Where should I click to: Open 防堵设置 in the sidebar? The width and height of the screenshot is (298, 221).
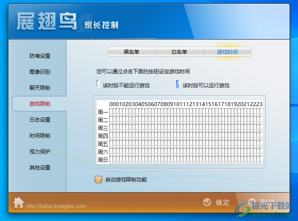[40, 56]
